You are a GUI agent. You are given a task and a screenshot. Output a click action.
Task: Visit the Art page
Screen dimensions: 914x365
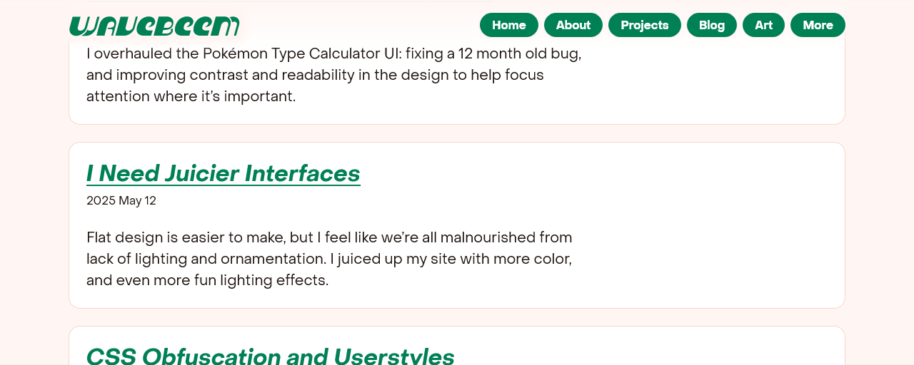tap(763, 25)
